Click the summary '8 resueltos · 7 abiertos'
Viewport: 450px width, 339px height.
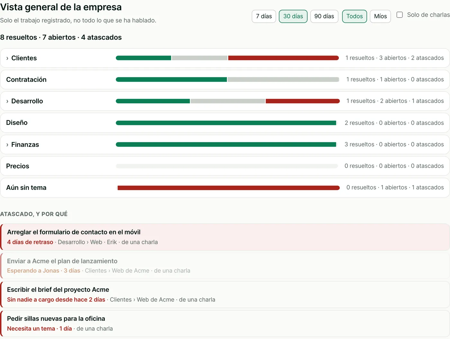[38, 38]
